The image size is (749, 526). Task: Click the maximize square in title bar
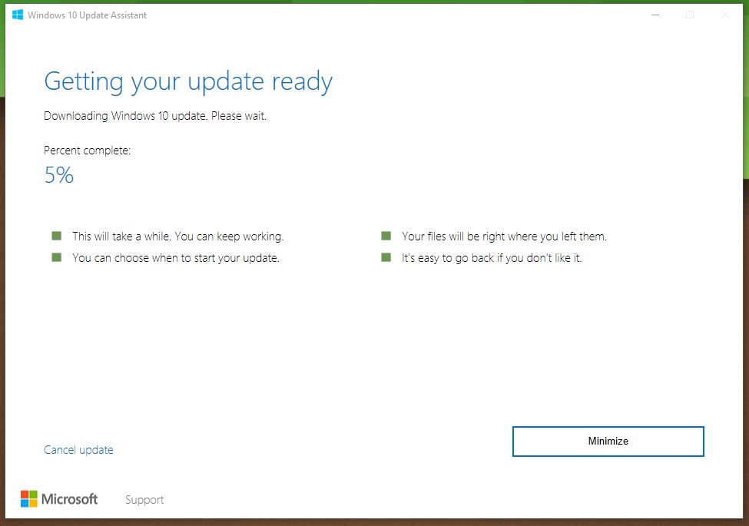[690, 15]
